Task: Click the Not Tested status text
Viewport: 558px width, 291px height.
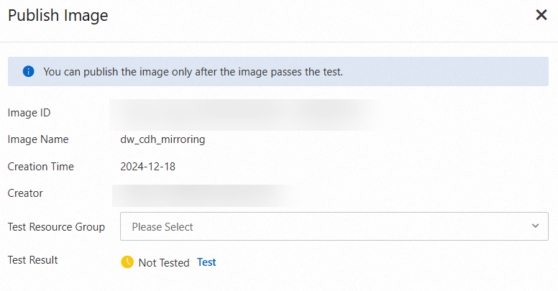Action: (164, 263)
